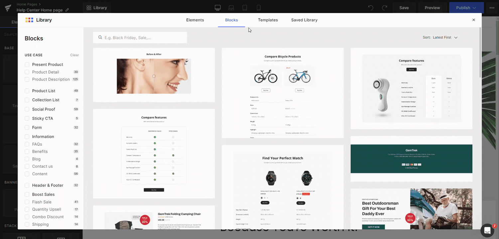
Task: Click the undo arrow icon
Action: [371, 8]
